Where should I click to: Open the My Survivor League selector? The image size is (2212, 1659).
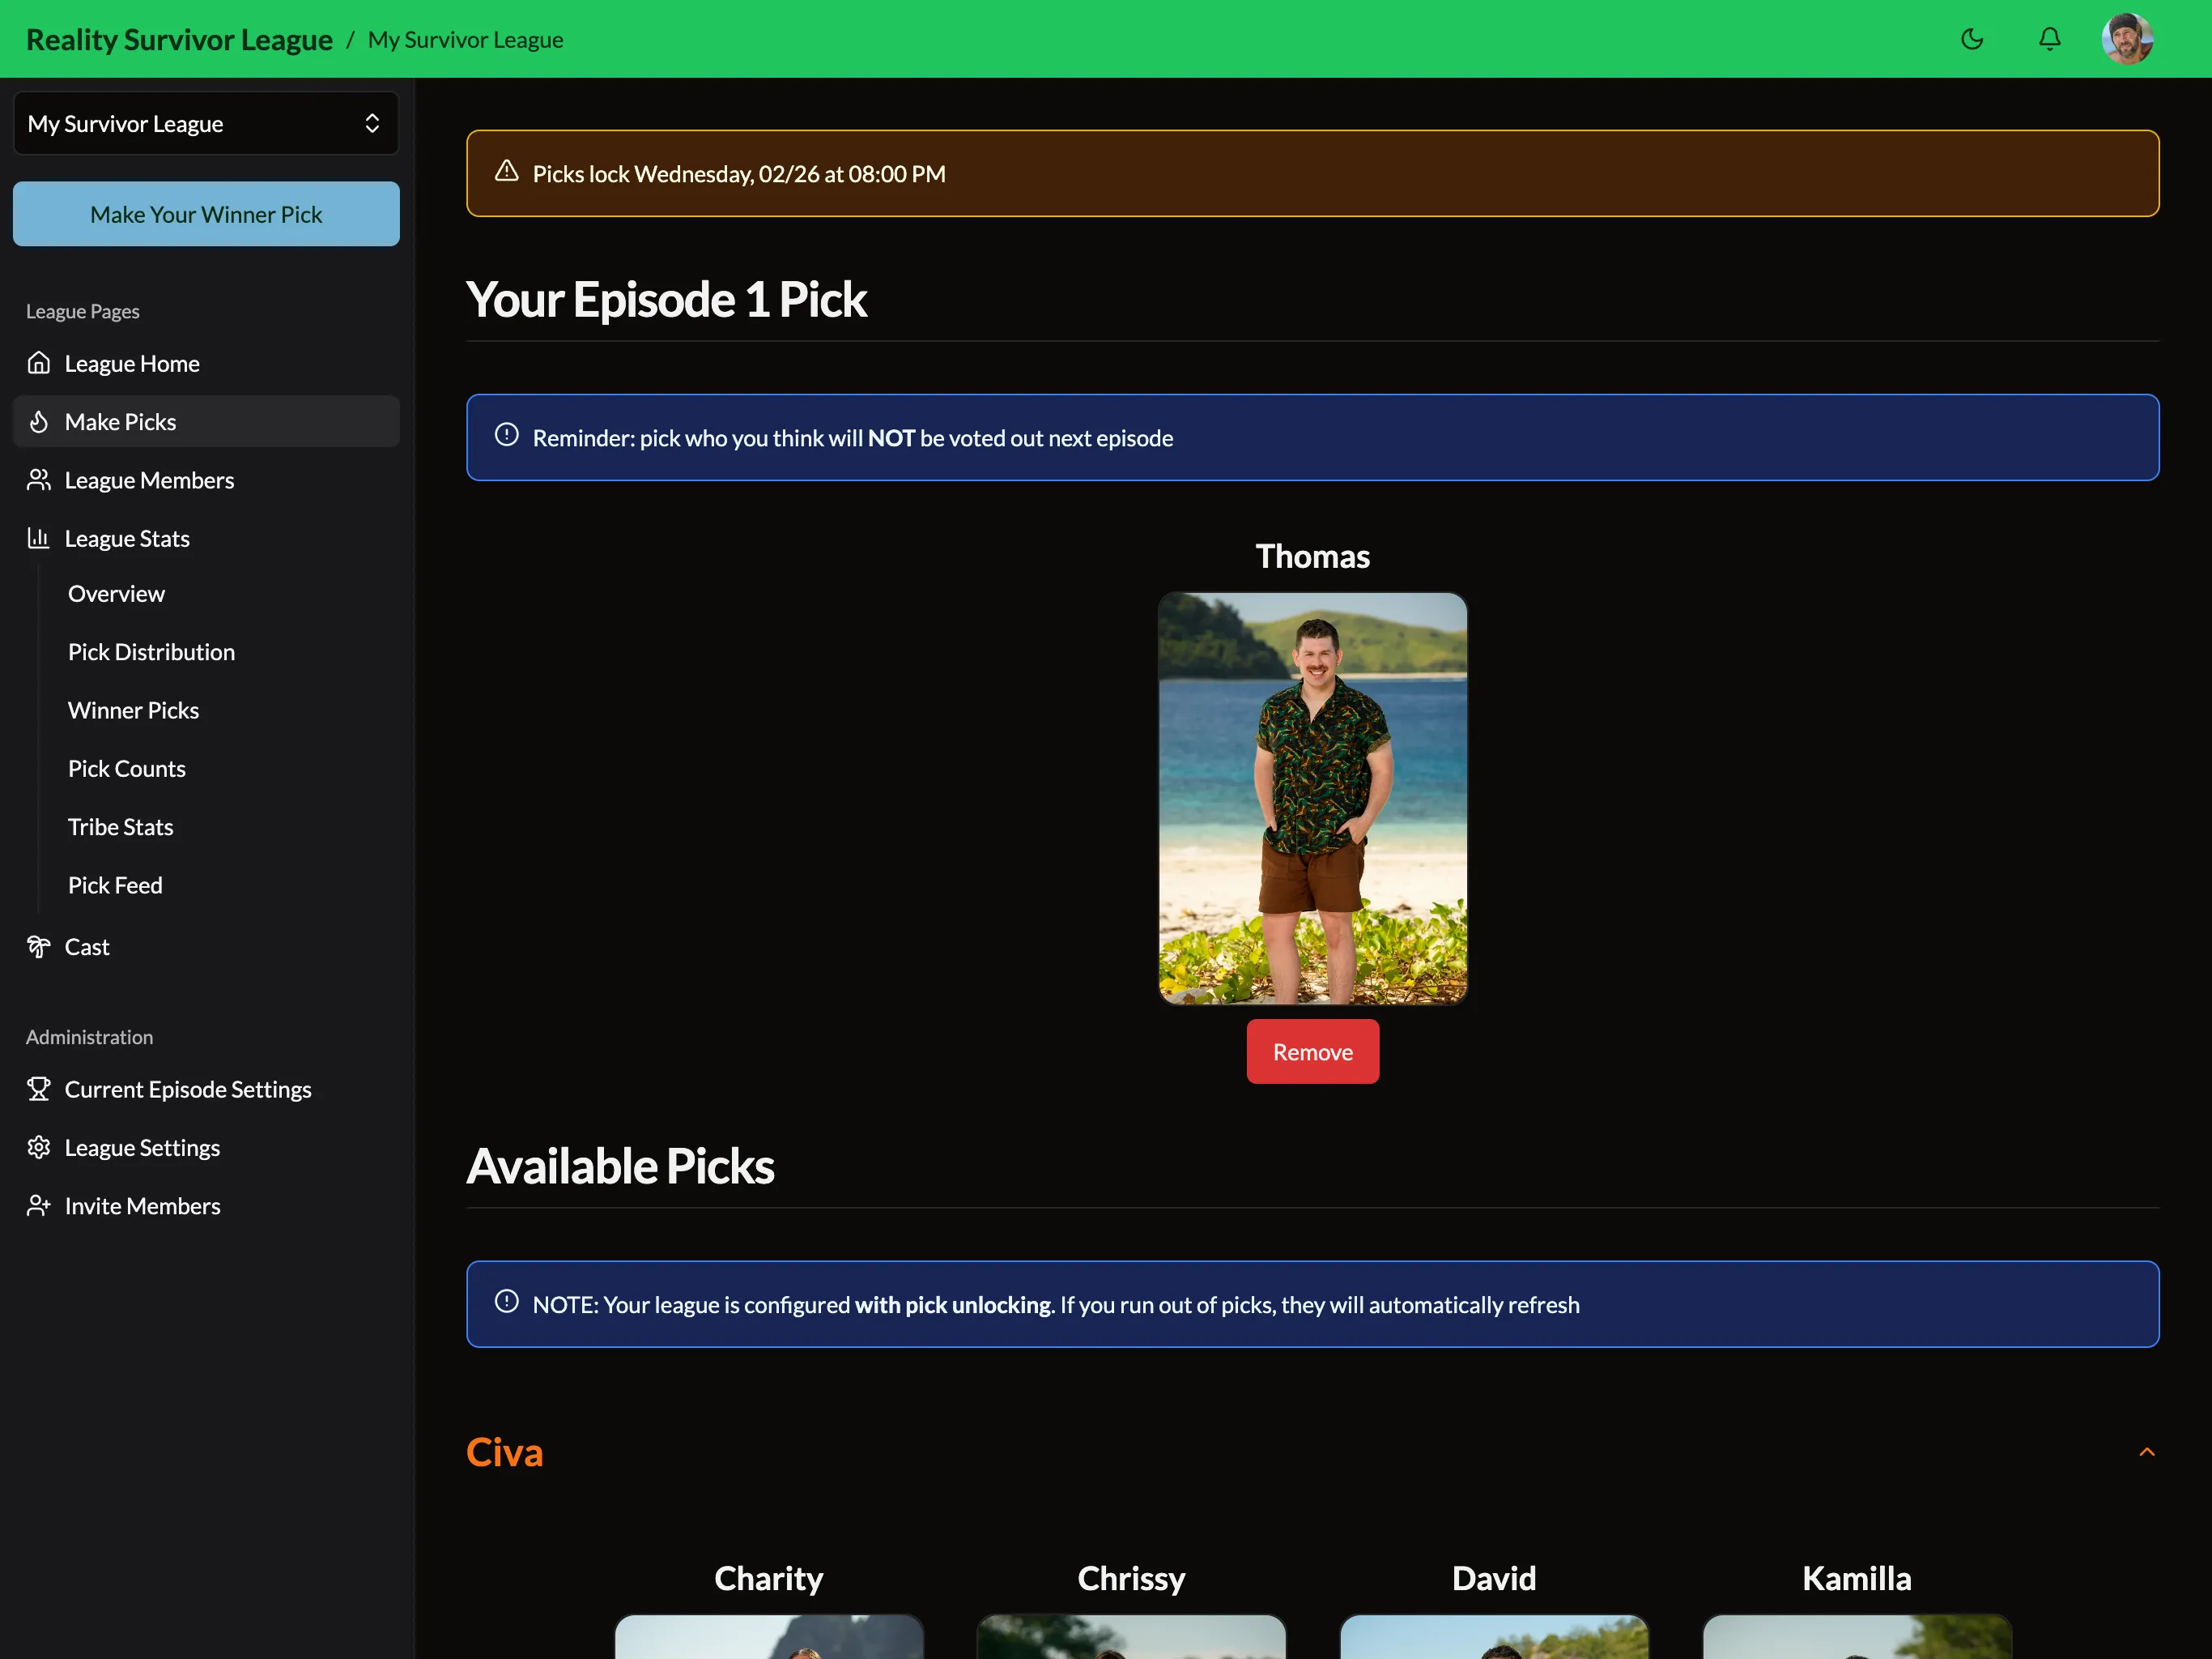coord(206,122)
